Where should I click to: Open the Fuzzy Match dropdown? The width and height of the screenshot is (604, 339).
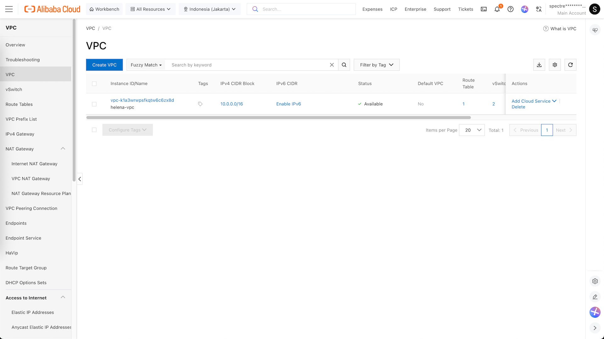[146, 65]
